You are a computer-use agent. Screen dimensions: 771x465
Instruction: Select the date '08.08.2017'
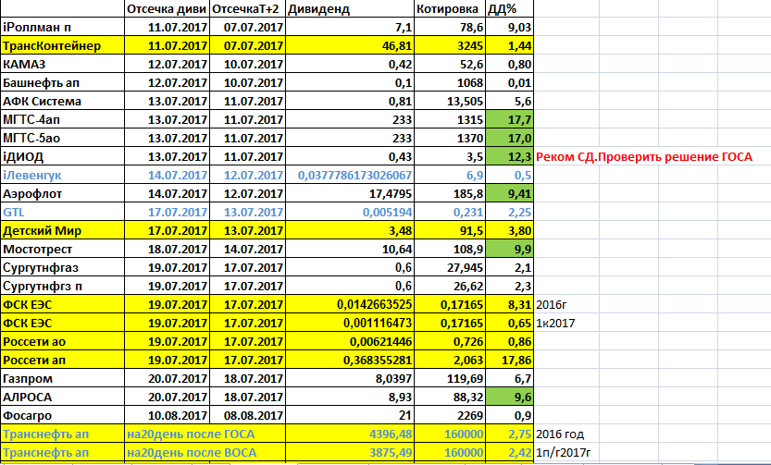point(247,415)
